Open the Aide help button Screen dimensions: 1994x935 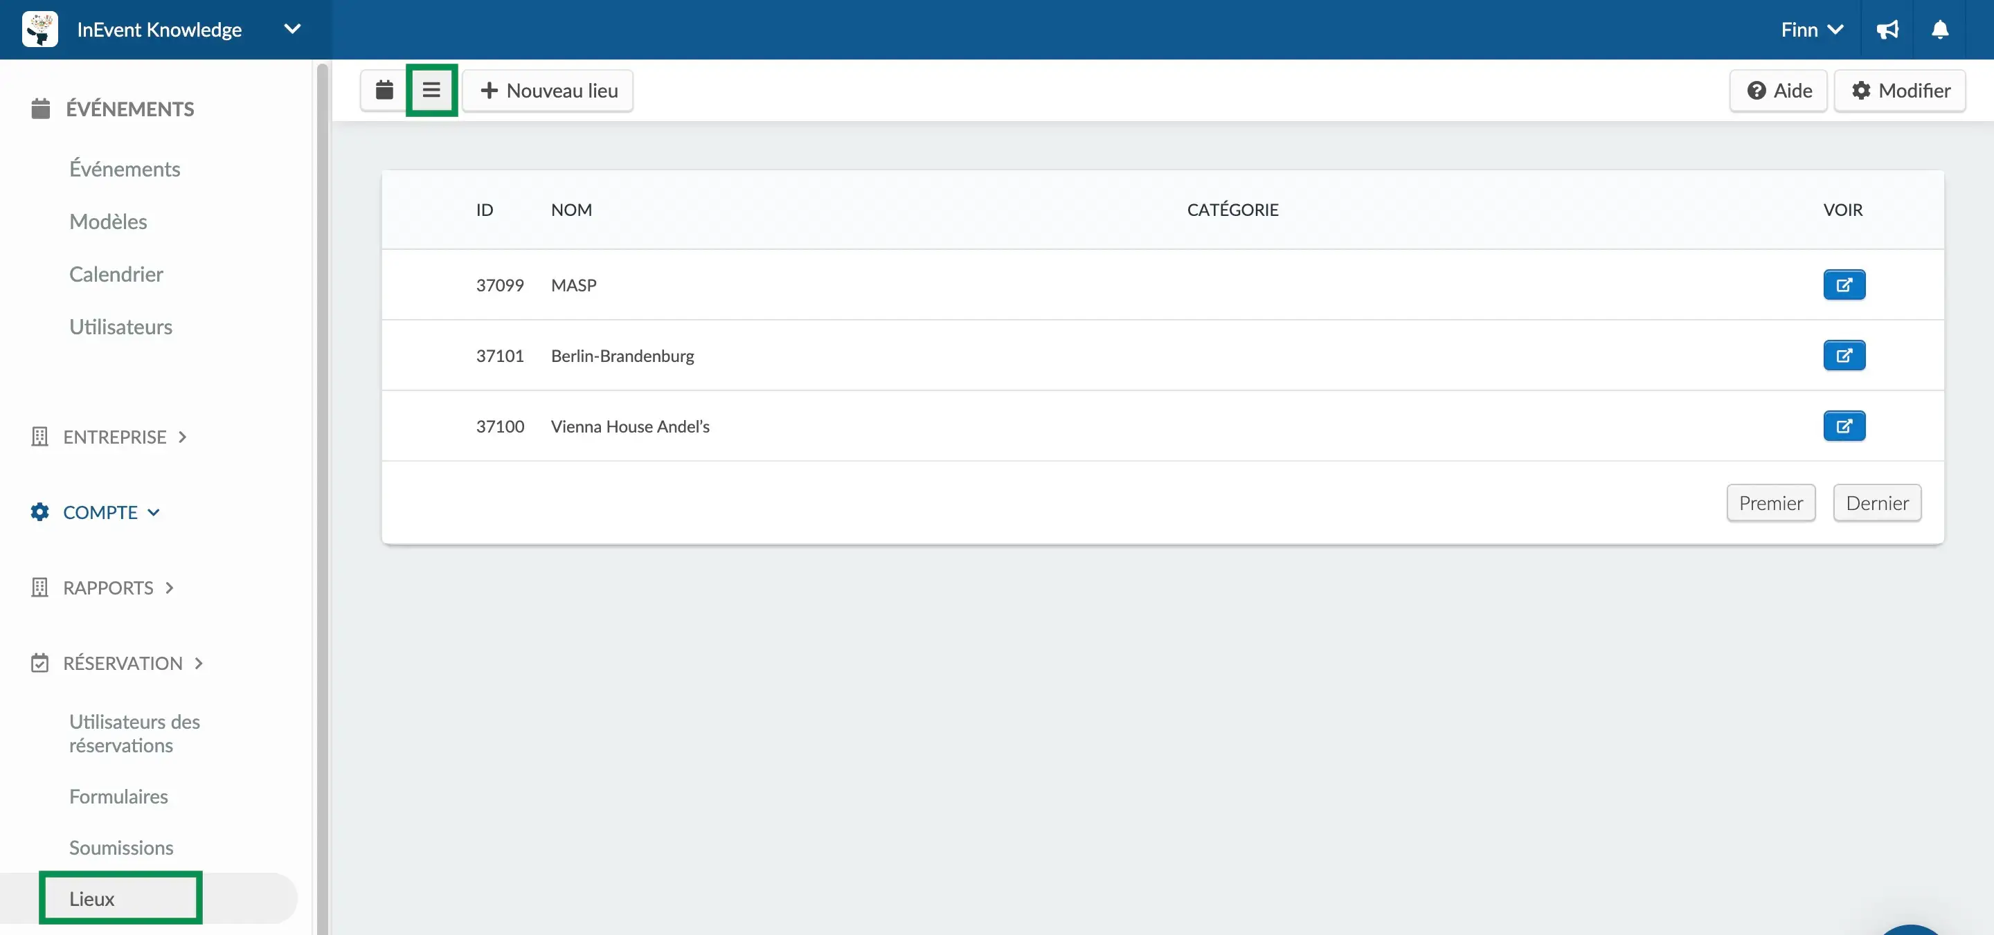1779,91
